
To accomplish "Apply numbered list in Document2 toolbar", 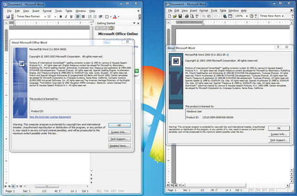I will click(90, 17).
